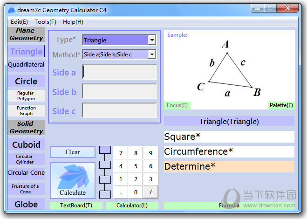Open Function Graph from the sidebar
Image resolution: width=307 pixels, height=219 pixels.
[x=26, y=110]
